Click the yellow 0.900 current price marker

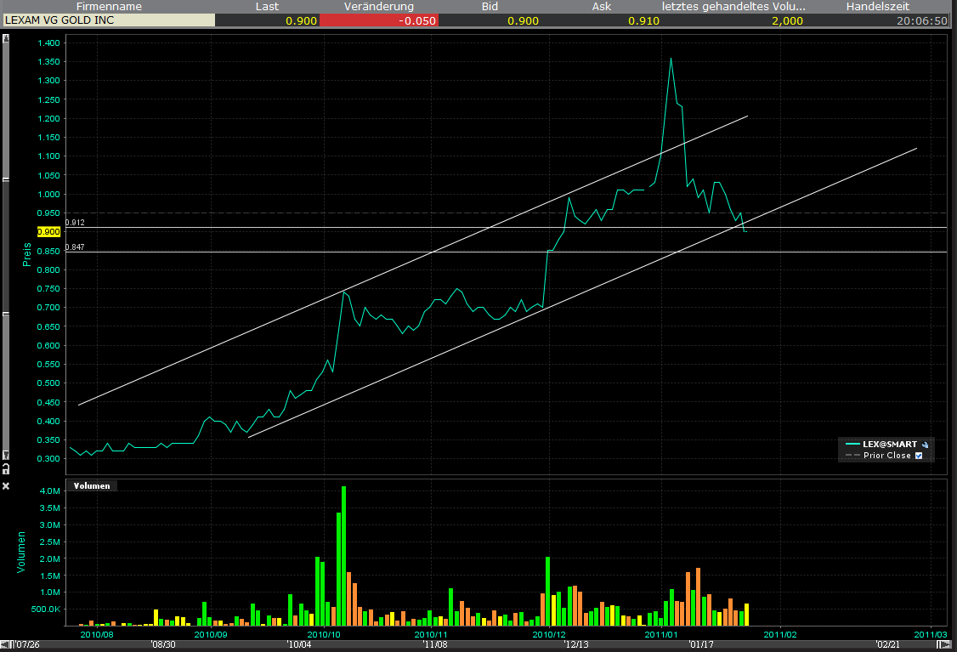click(x=49, y=231)
